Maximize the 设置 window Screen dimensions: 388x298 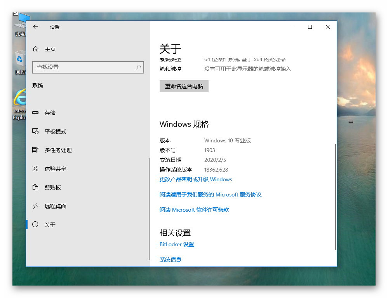coord(310,27)
